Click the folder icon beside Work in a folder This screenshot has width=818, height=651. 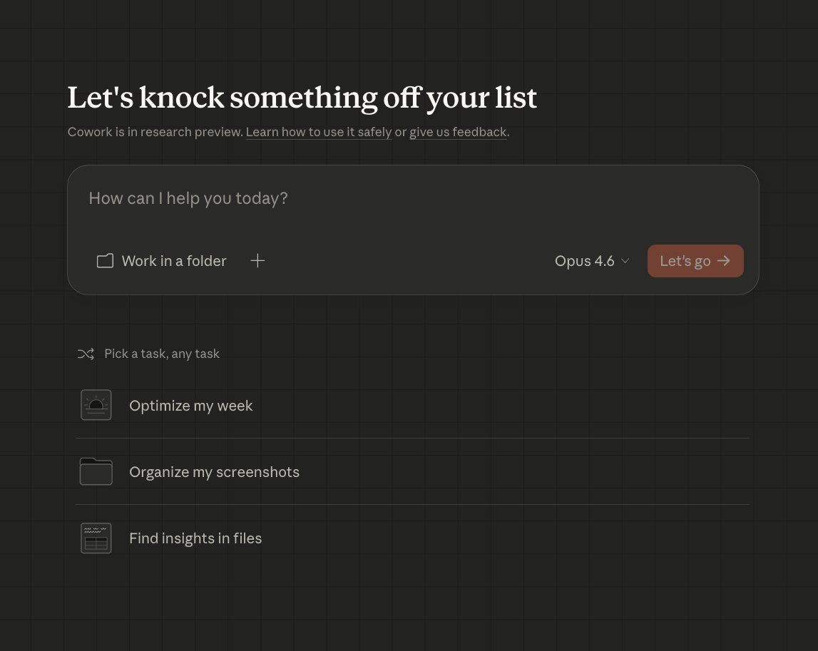pos(105,261)
